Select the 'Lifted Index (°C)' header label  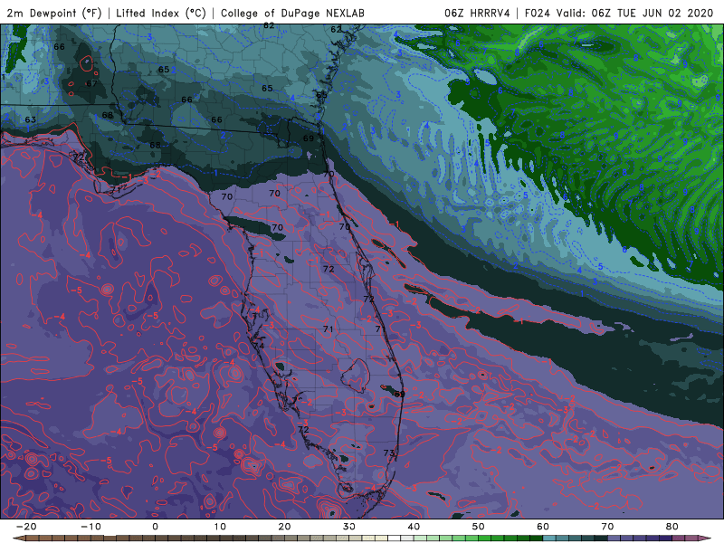(x=161, y=13)
